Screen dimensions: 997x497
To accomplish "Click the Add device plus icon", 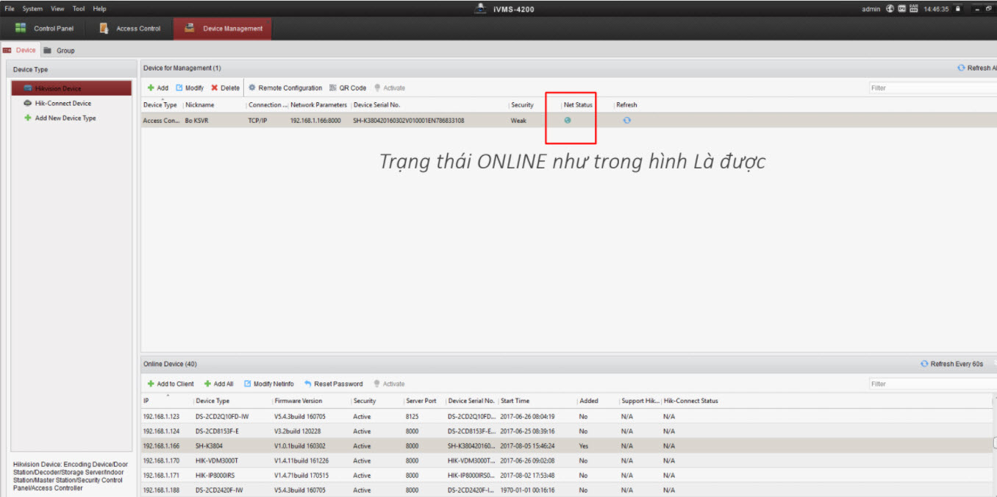I will (x=151, y=88).
